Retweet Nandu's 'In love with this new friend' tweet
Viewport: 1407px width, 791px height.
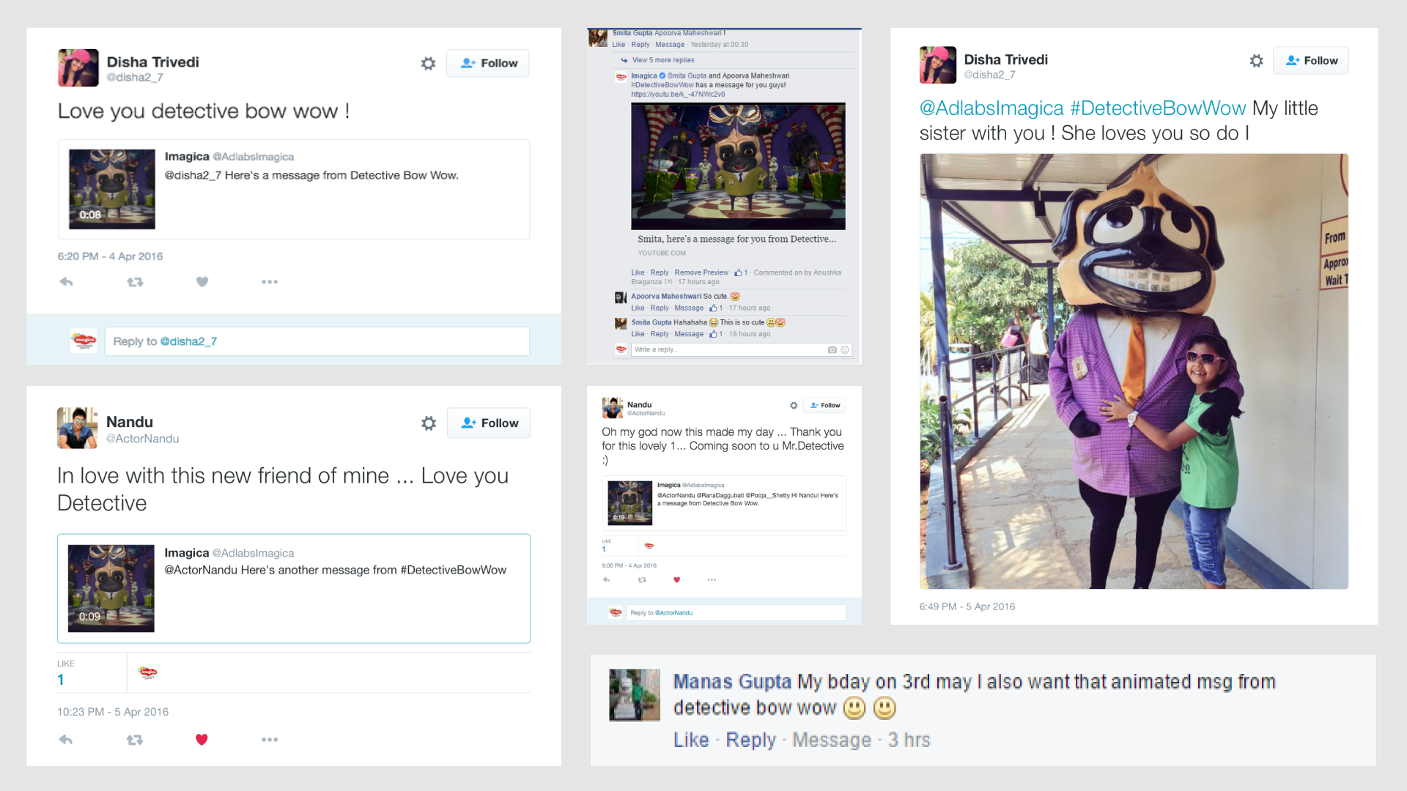[135, 740]
